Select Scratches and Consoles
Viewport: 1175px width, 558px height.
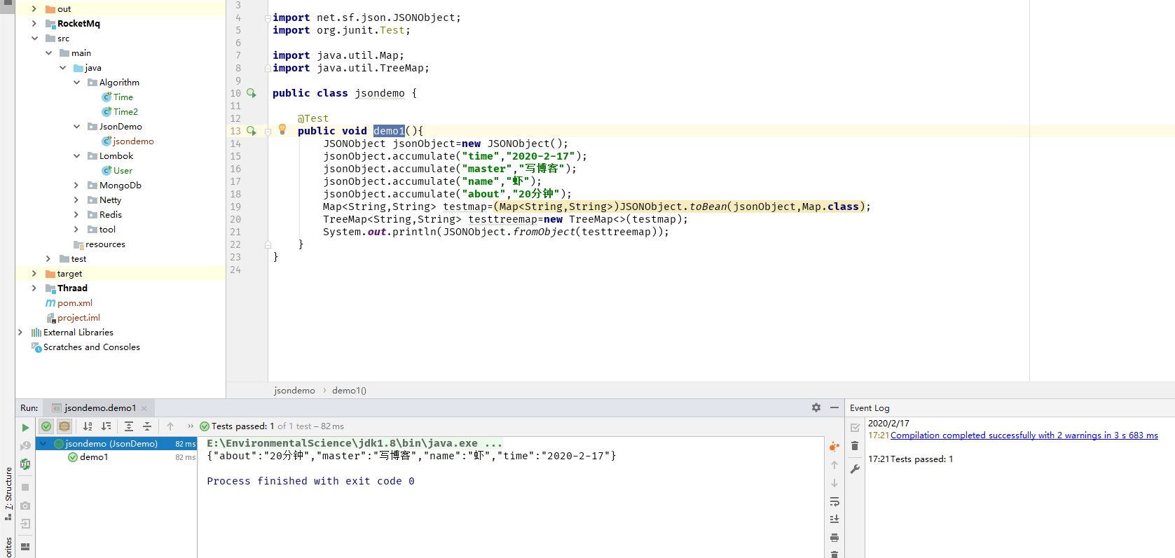[x=91, y=347]
